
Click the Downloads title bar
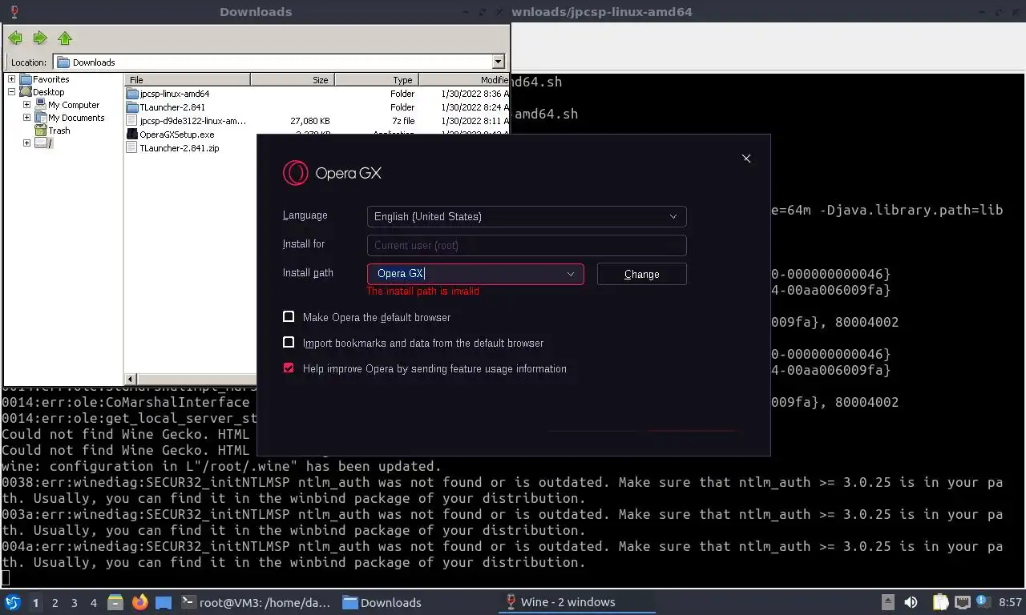pos(256,12)
